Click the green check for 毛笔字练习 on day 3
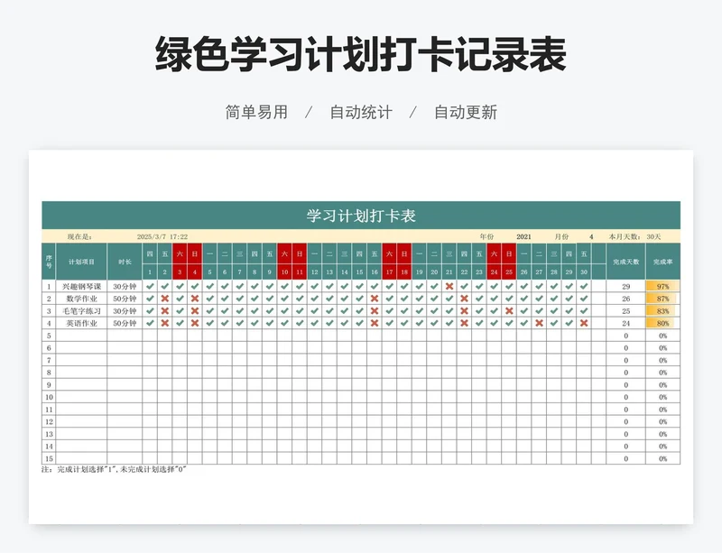The height and width of the screenshot is (553, 722). coord(180,311)
